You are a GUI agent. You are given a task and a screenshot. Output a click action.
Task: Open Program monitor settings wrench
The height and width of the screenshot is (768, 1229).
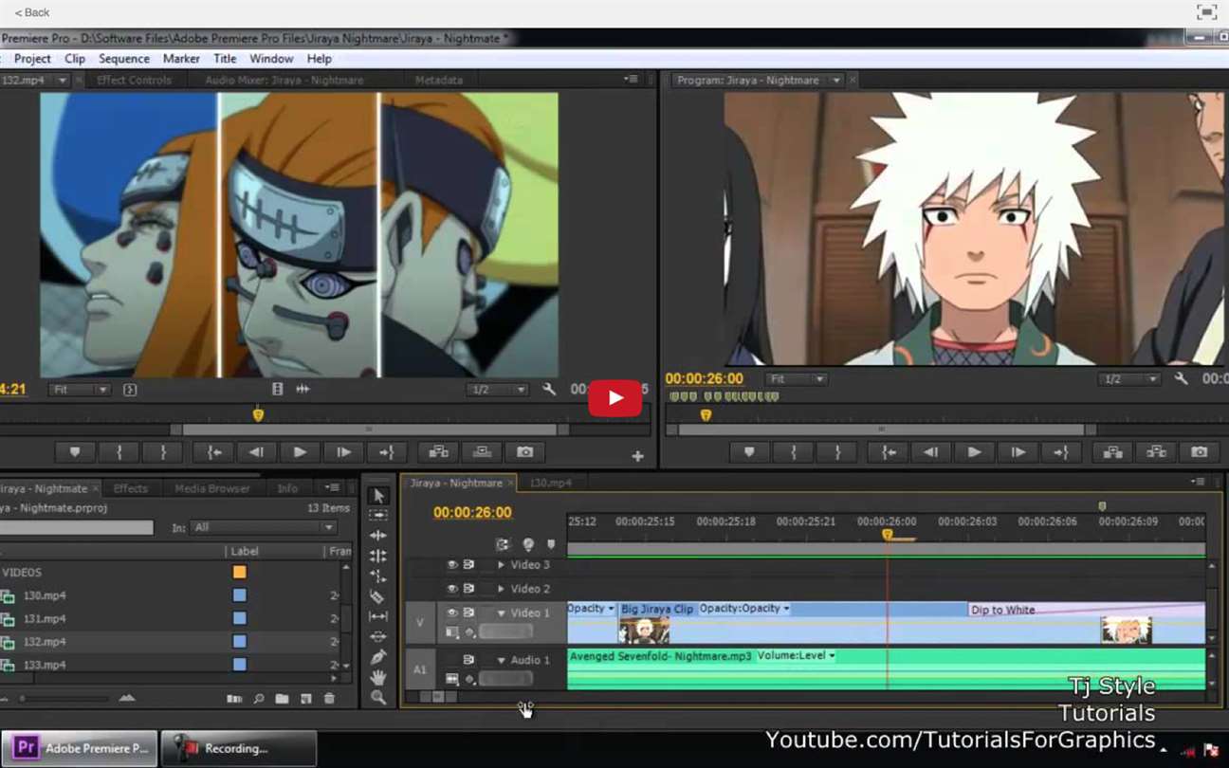[1181, 379]
